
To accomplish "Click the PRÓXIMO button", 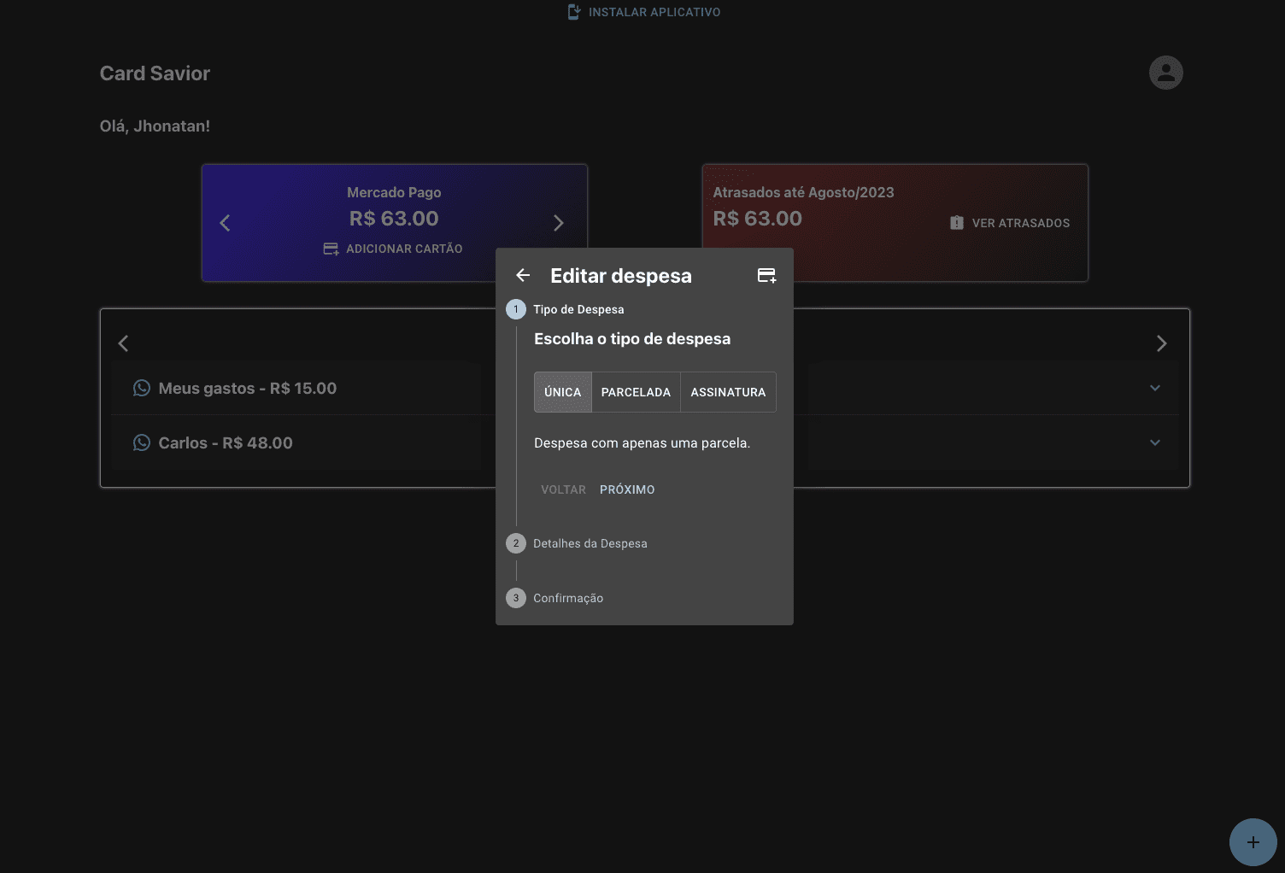I will (x=627, y=489).
